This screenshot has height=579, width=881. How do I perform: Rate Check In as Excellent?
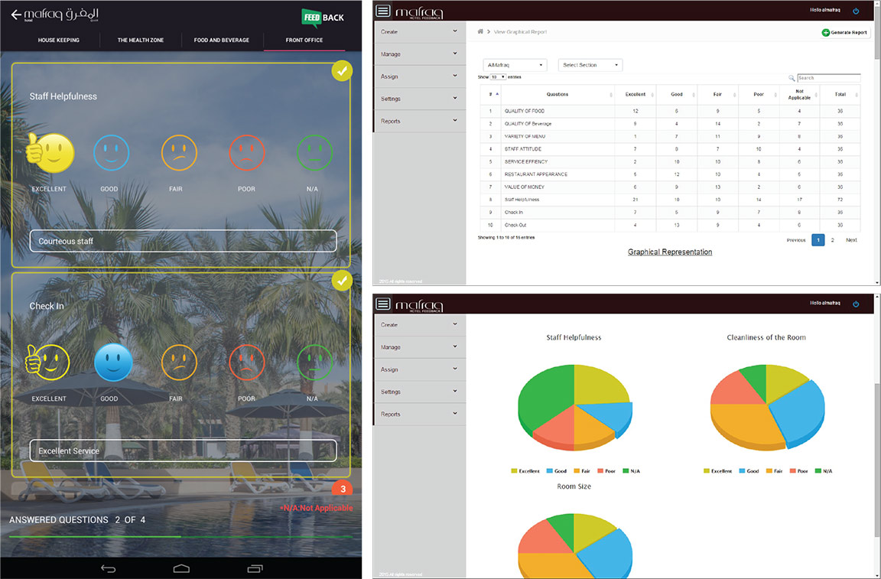point(47,362)
